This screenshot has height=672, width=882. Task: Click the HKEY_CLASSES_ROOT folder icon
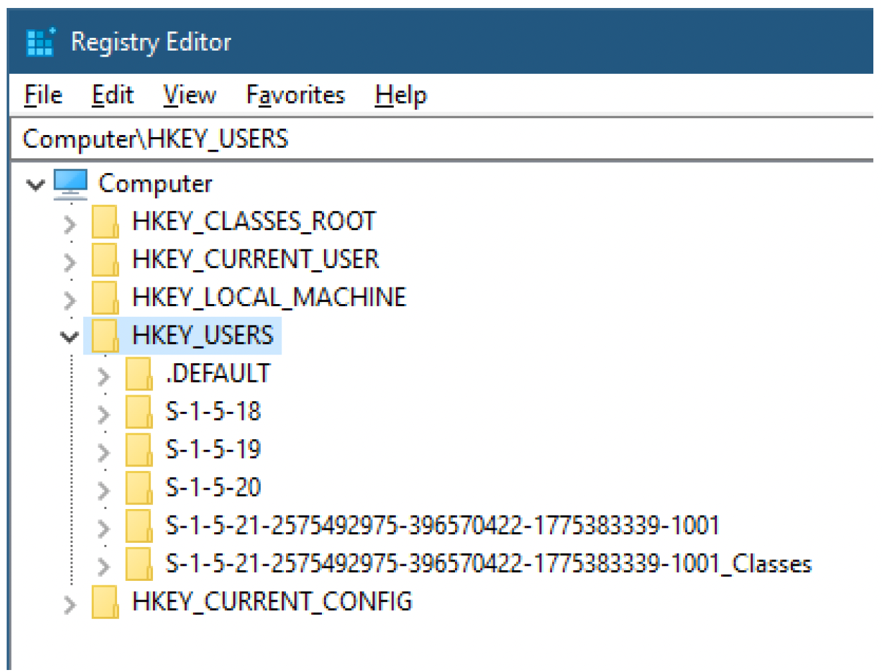coord(105,222)
